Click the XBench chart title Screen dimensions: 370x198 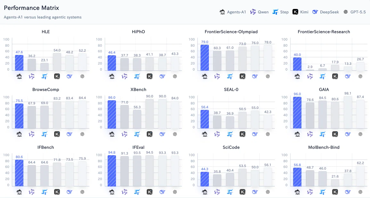pos(138,90)
